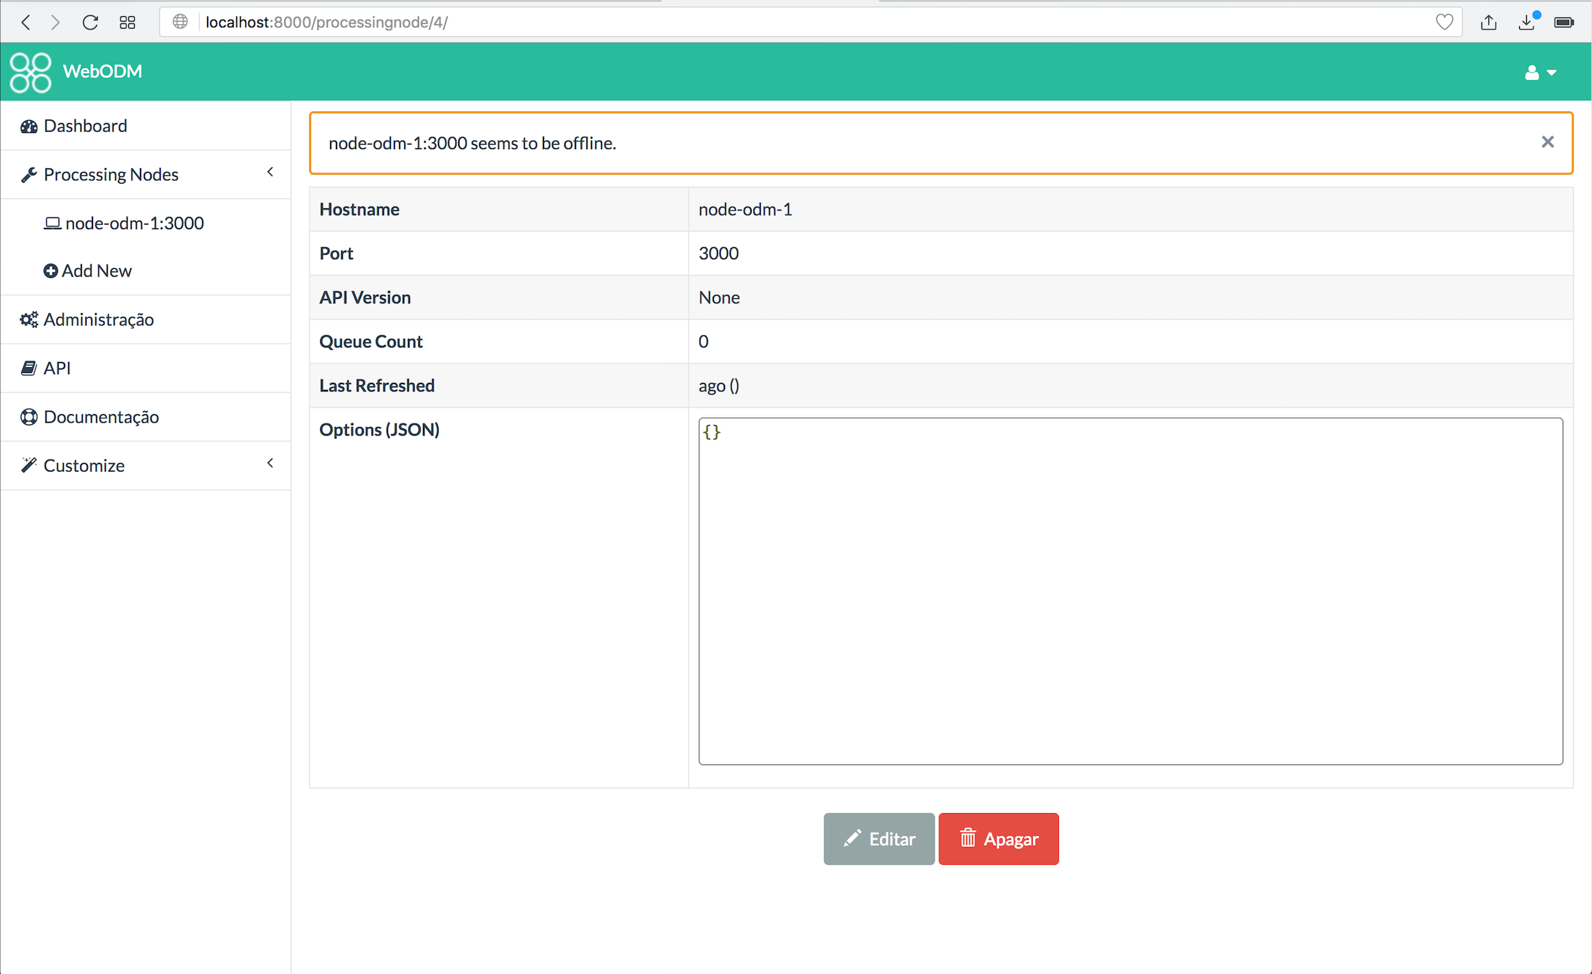Dismiss the node offline alert

(x=1548, y=142)
